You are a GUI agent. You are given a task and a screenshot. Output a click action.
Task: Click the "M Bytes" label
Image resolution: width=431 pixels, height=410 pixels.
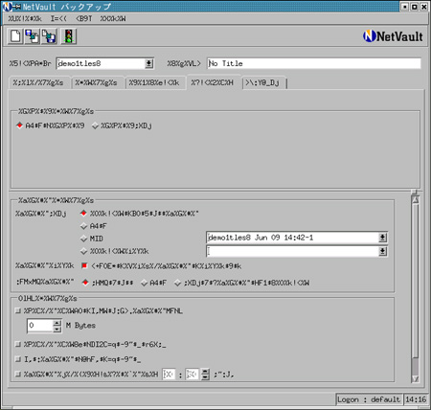coord(80,326)
